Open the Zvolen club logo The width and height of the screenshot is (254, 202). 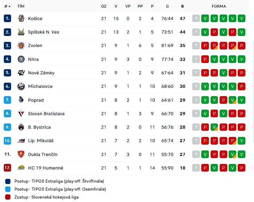tap(21, 46)
